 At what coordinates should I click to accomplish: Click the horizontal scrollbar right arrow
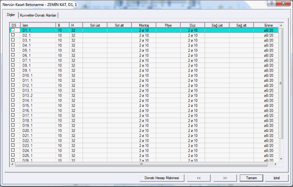pyautogui.click(x=275, y=164)
